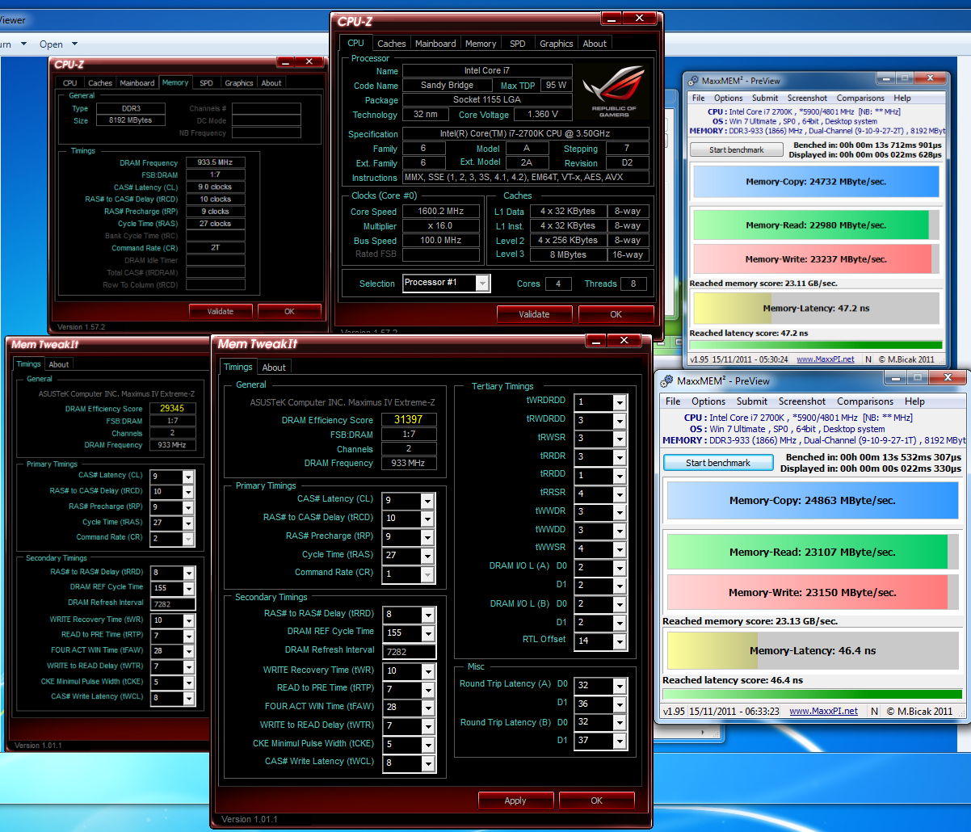Screen dimensions: 971x832
Task: Open File menu in top MaxxMEM window
Action: pos(698,98)
